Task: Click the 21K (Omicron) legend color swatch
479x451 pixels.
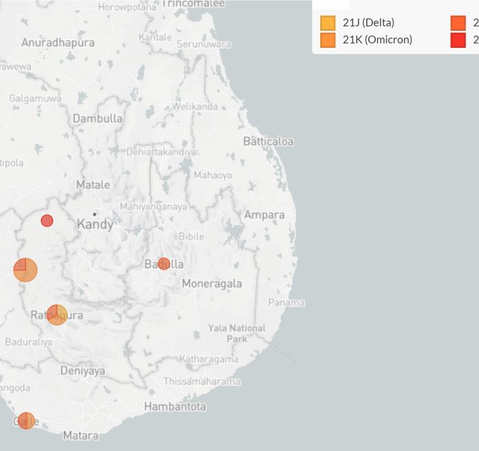Action: [x=328, y=40]
